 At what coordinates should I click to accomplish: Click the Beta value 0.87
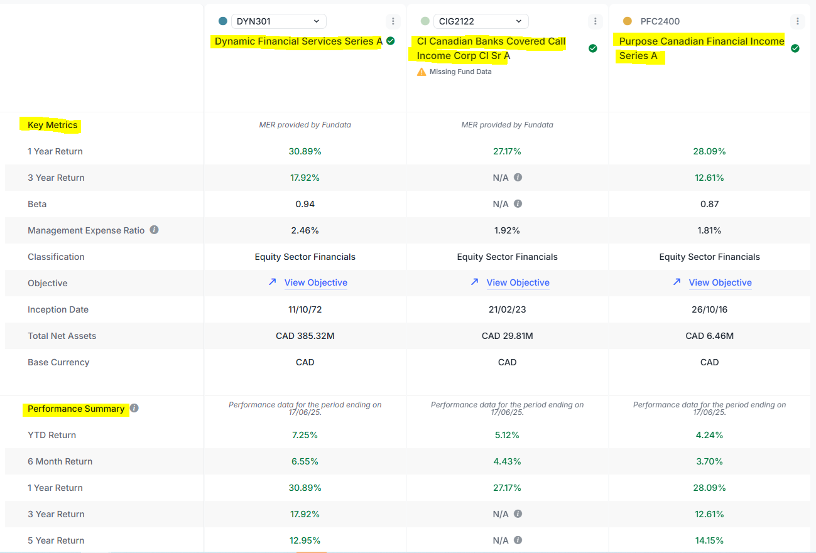click(710, 204)
